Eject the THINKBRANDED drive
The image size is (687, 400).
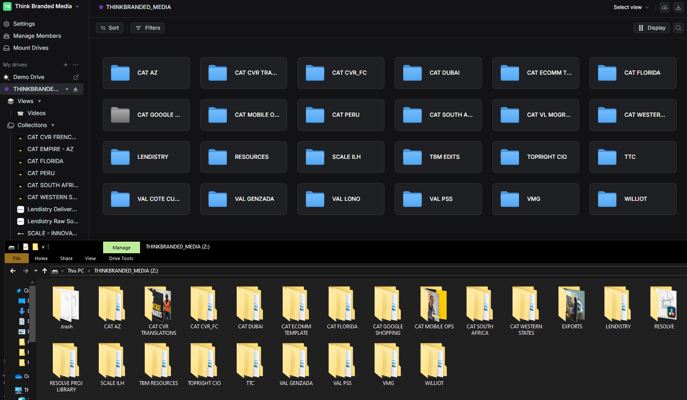[x=76, y=89]
